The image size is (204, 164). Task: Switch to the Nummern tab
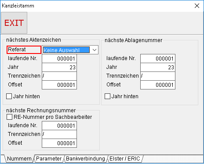pyautogui.click(x=19, y=159)
